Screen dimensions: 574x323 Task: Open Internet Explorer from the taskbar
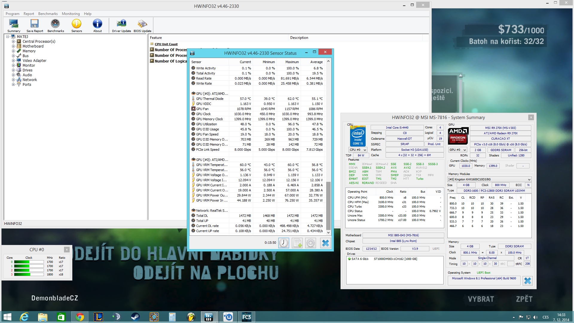[24, 317]
